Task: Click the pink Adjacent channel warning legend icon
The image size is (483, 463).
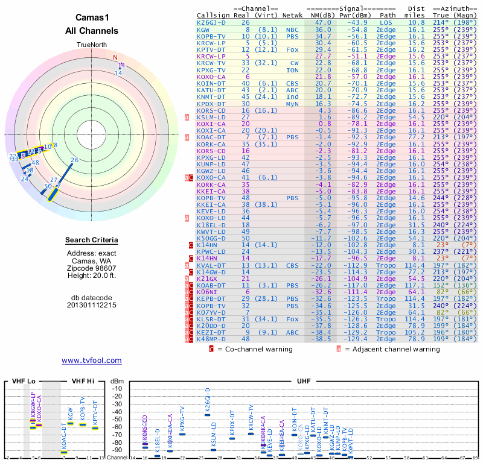Action: 339,349
